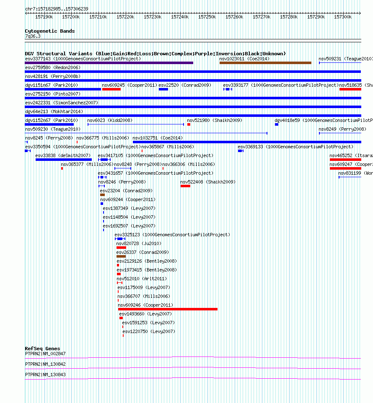The image size is (373, 403).
Task: Click esv1175009 (Levy2007) label
Action: coord(144,287)
